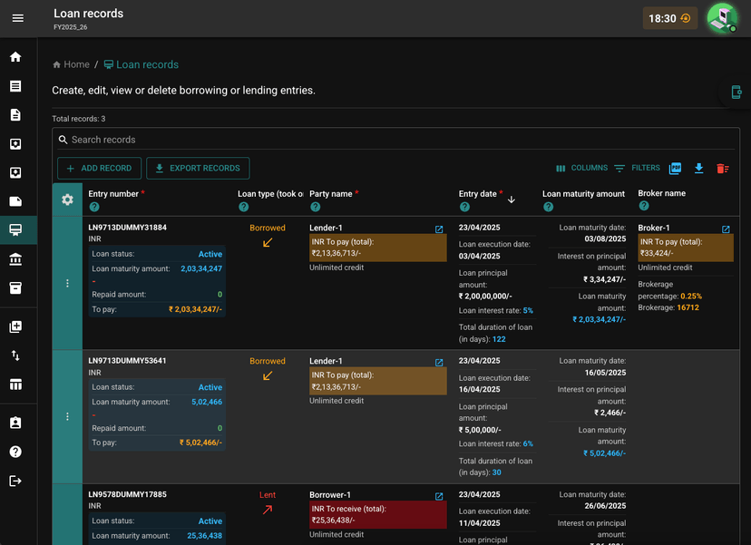Sort by Entry number column header
The height and width of the screenshot is (545, 751).
[113, 194]
